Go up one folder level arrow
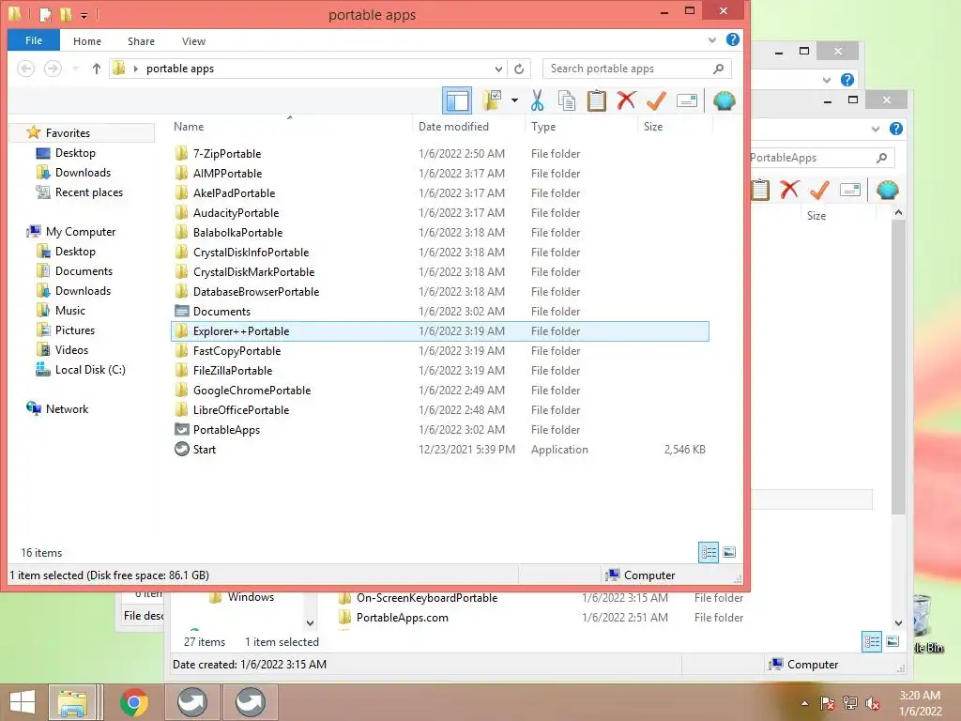The image size is (961, 721). coord(97,68)
